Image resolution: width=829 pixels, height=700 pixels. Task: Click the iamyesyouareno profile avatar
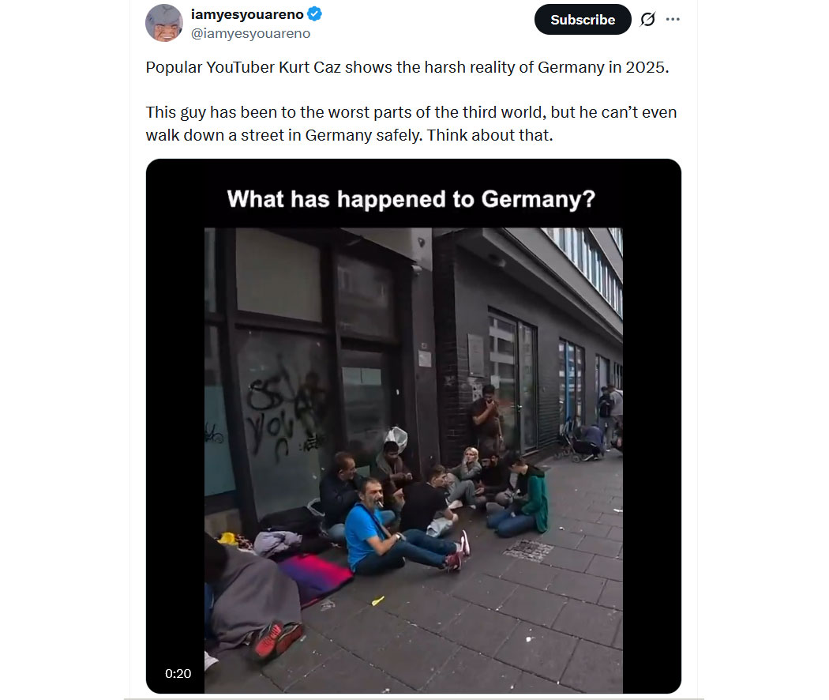pyautogui.click(x=164, y=23)
